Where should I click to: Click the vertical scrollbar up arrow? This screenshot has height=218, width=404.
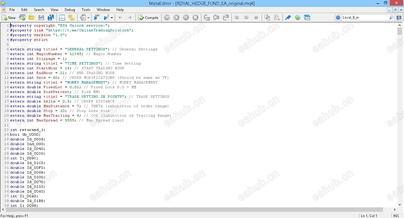(400, 25)
